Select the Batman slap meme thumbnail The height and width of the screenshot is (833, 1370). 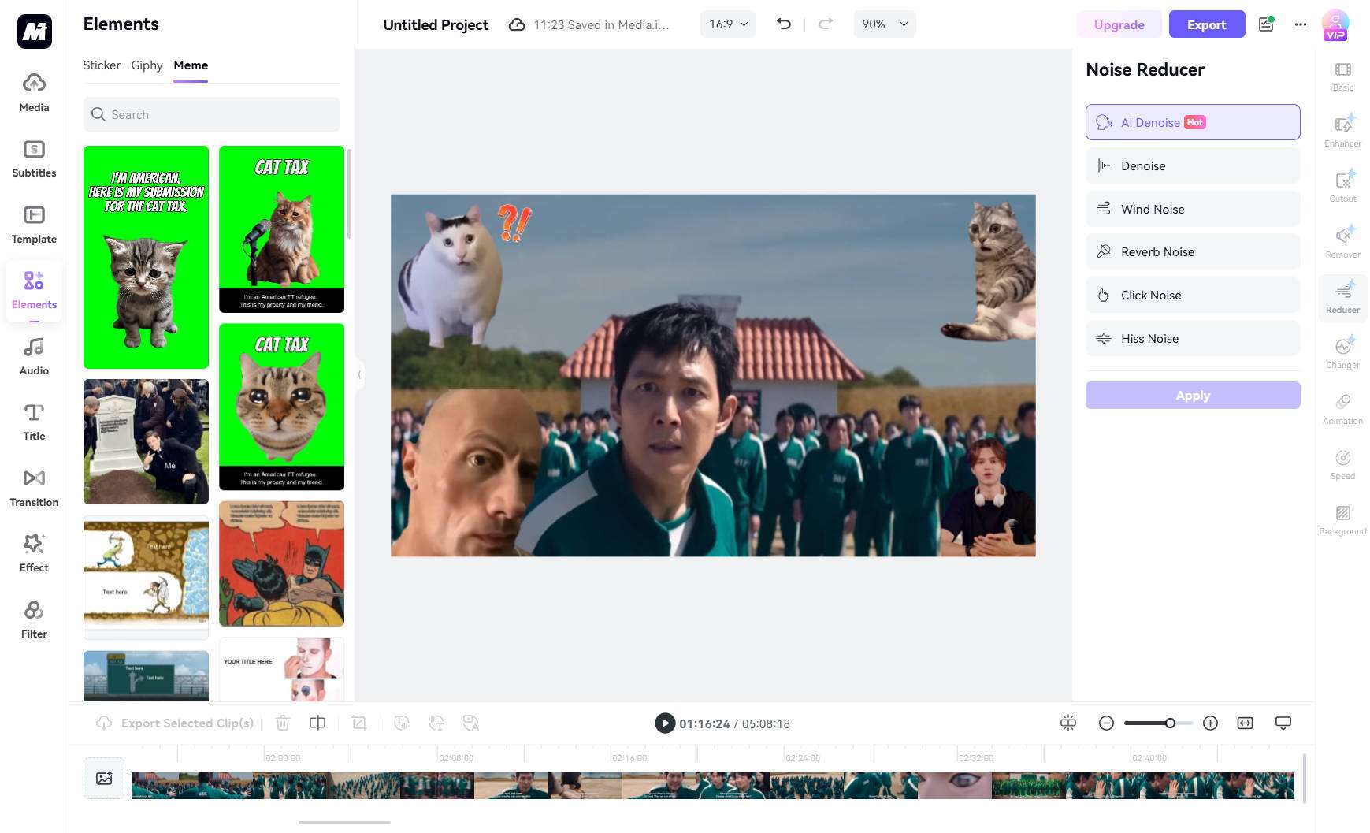coord(281,563)
